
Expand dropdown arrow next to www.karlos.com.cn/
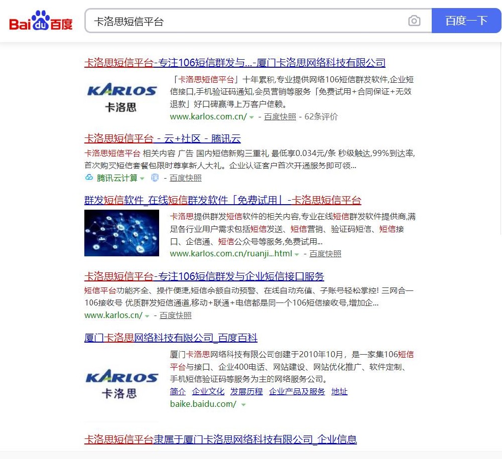pos(252,117)
